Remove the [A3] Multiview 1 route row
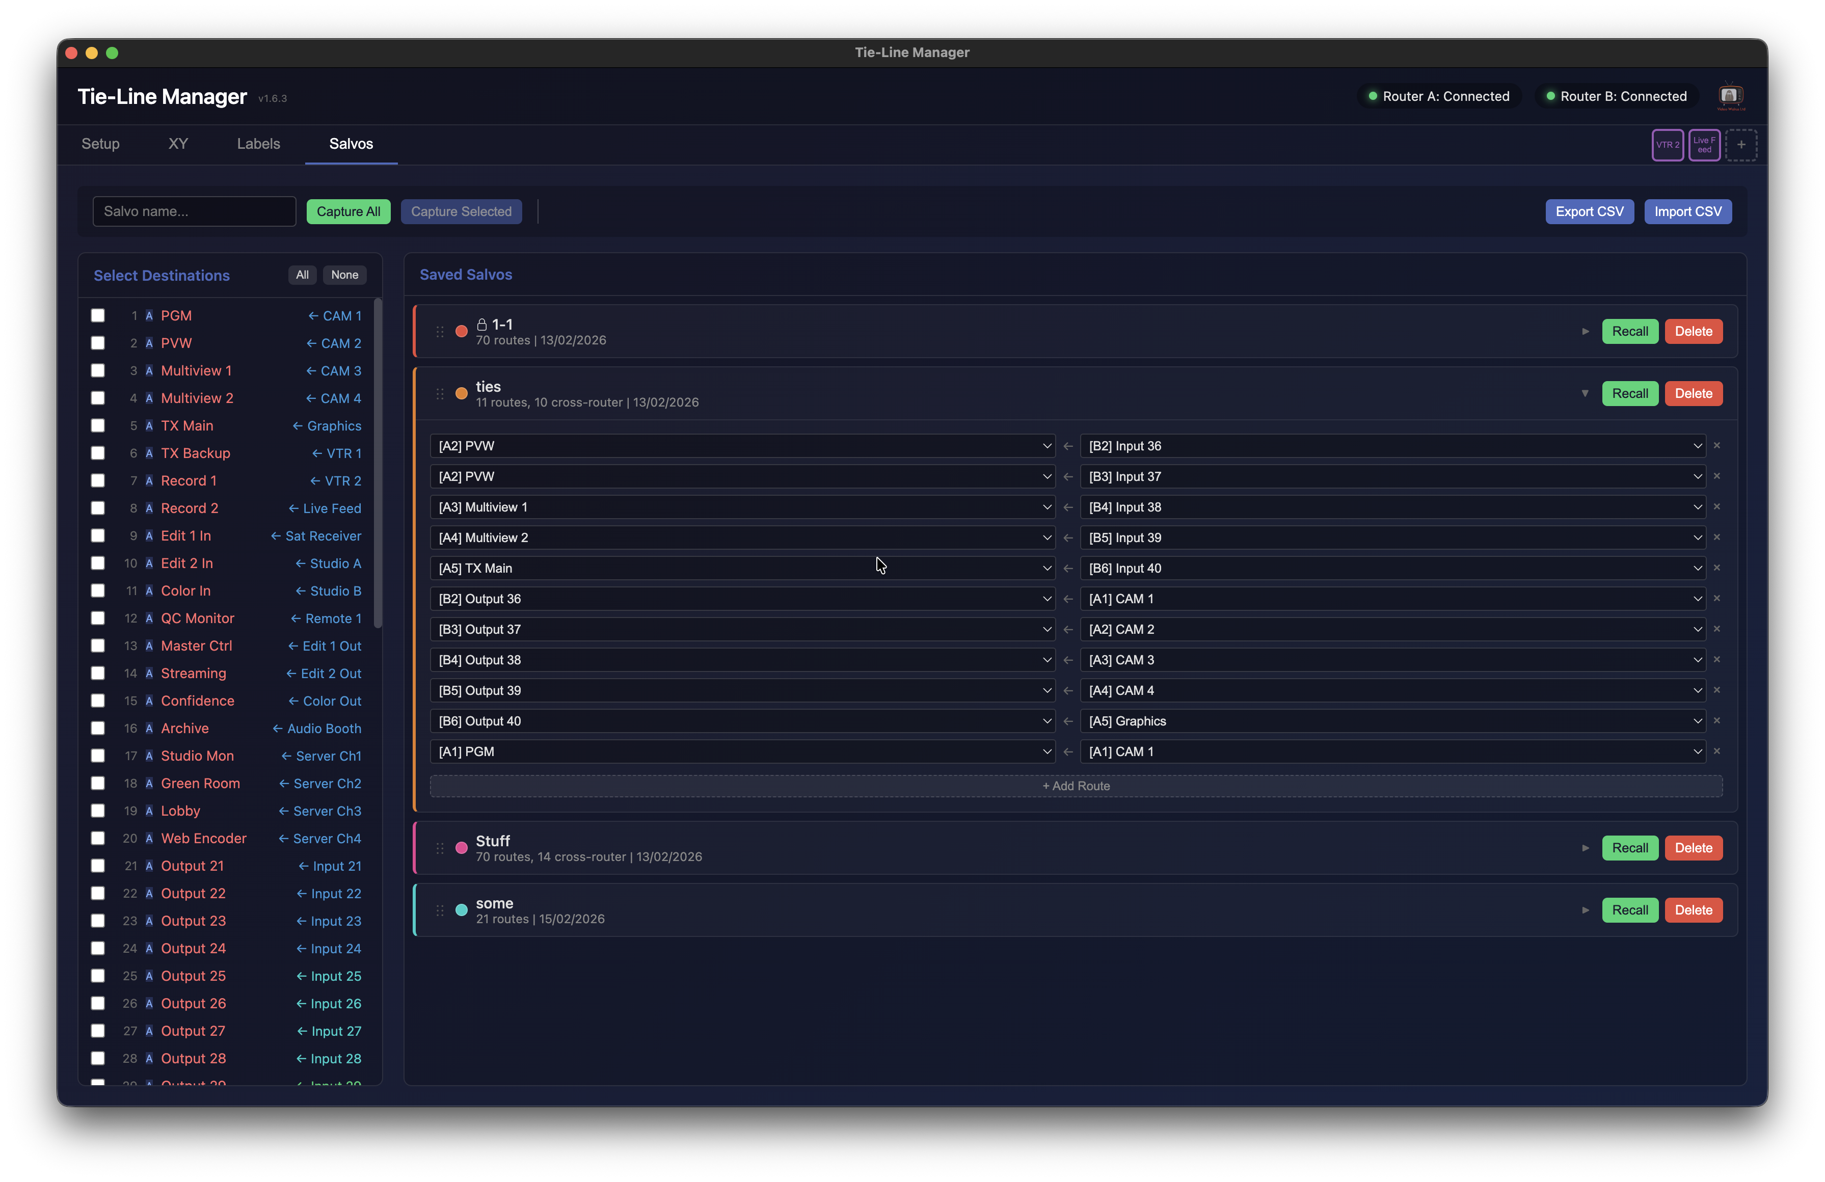Screen dimensions: 1825x1182 click(1717, 507)
